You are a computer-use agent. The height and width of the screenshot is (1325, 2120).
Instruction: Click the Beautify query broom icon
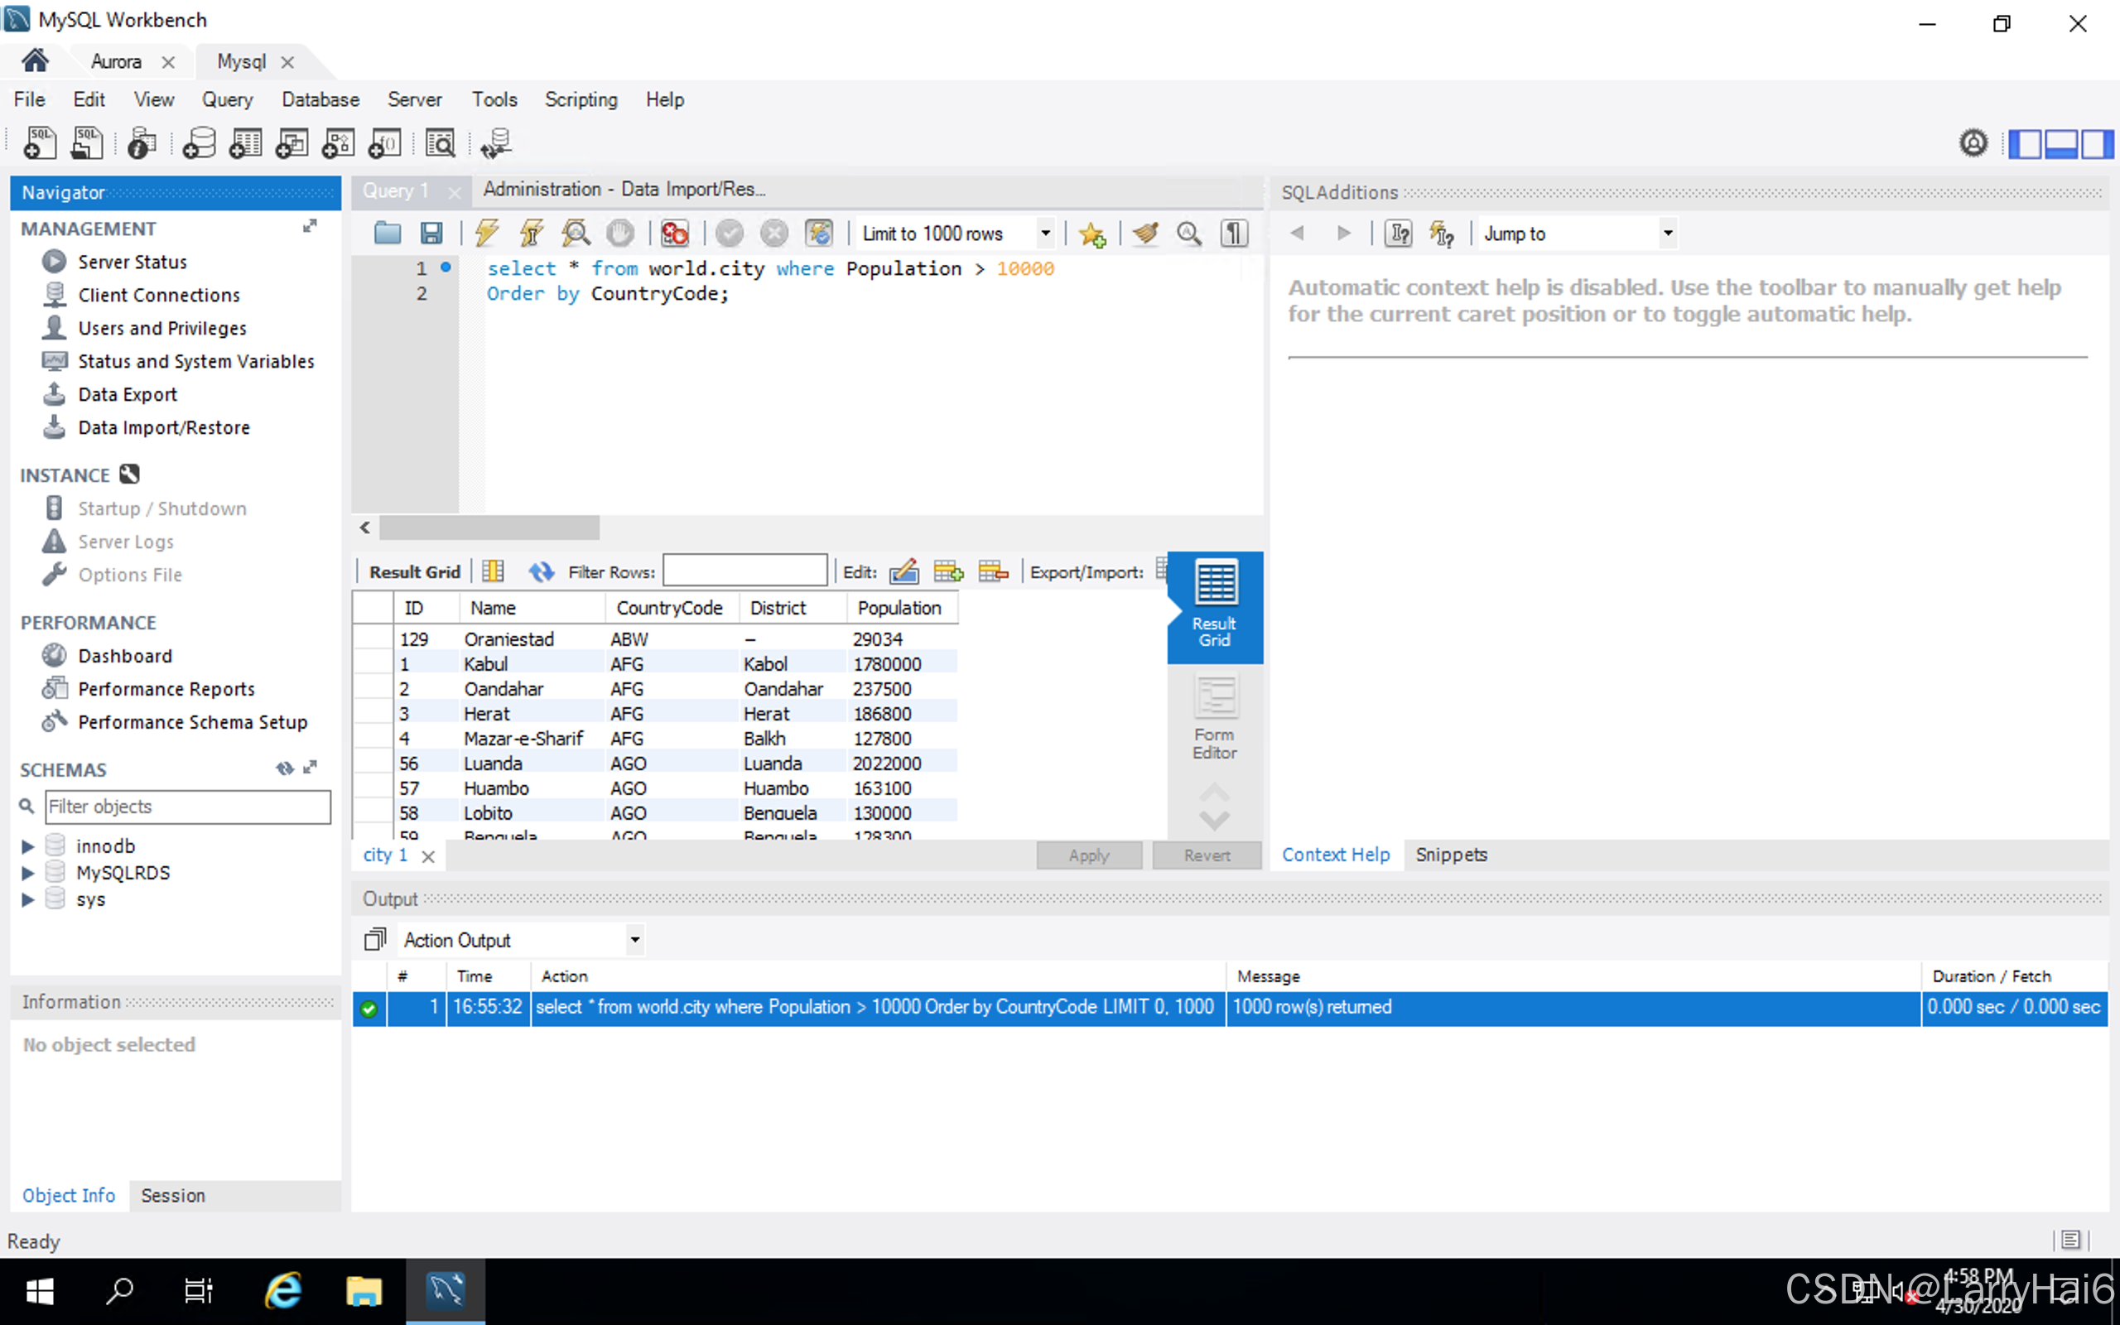point(1145,233)
